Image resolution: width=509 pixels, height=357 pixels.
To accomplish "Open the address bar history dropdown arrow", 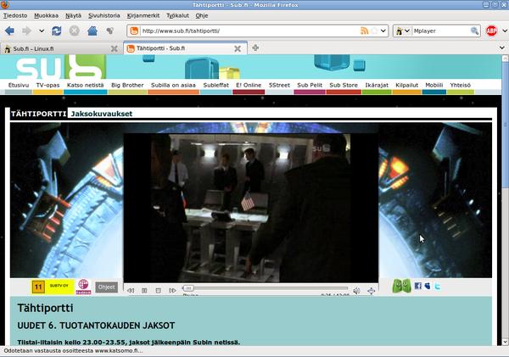I will pos(383,31).
